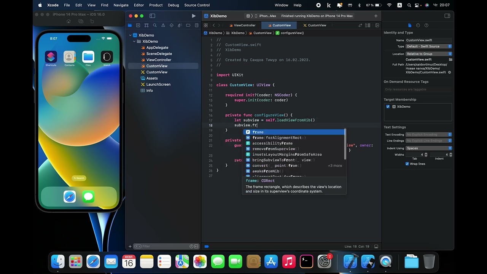
Task: Adjust the Tab width stepper
Action: pyautogui.click(x=426, y=155)
